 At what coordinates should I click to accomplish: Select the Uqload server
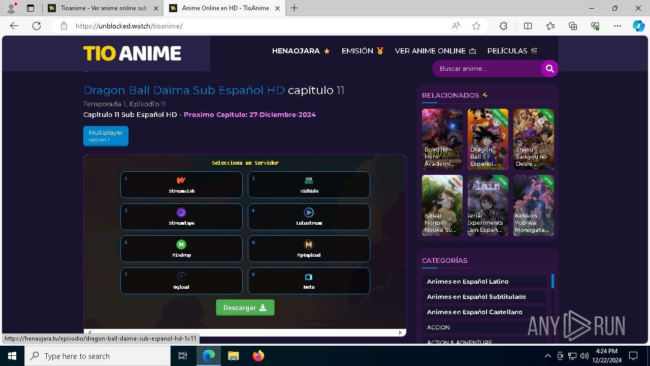point(181,281)
